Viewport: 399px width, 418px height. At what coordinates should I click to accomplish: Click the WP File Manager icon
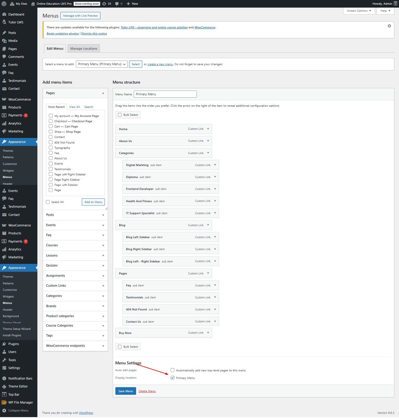click(x=4, y=403)
